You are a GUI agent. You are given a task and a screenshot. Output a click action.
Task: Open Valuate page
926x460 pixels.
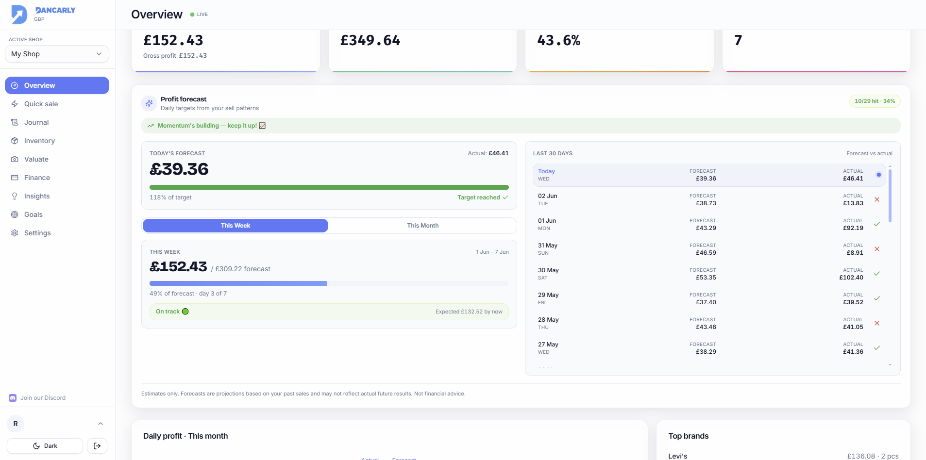[x=57, y=159]
